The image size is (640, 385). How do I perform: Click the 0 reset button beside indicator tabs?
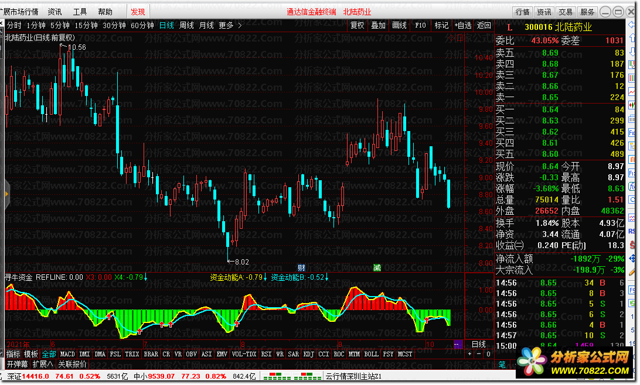(488, 354)
